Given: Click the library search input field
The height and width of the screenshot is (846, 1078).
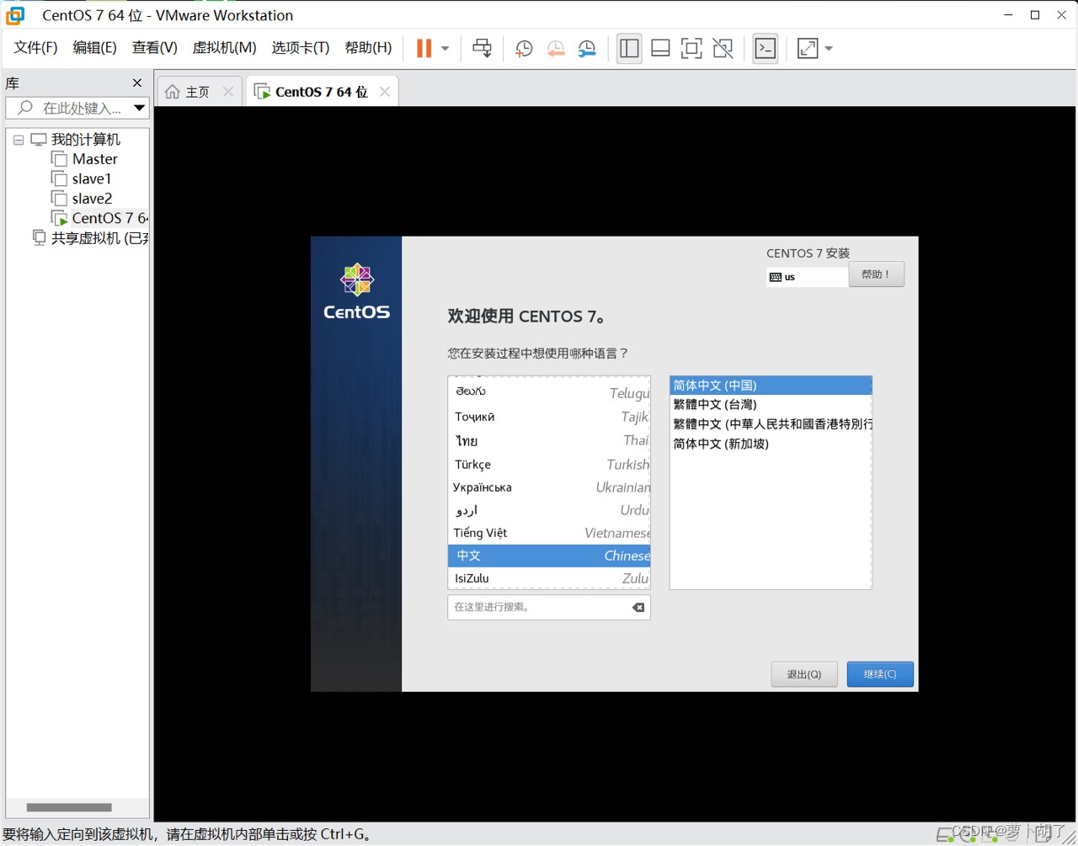Looking at the screenshot, I should click(69, 108).
